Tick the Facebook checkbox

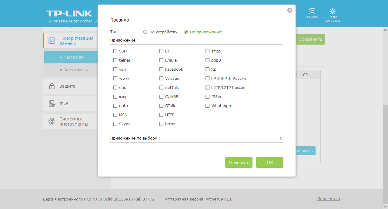[x=161, y=69]
